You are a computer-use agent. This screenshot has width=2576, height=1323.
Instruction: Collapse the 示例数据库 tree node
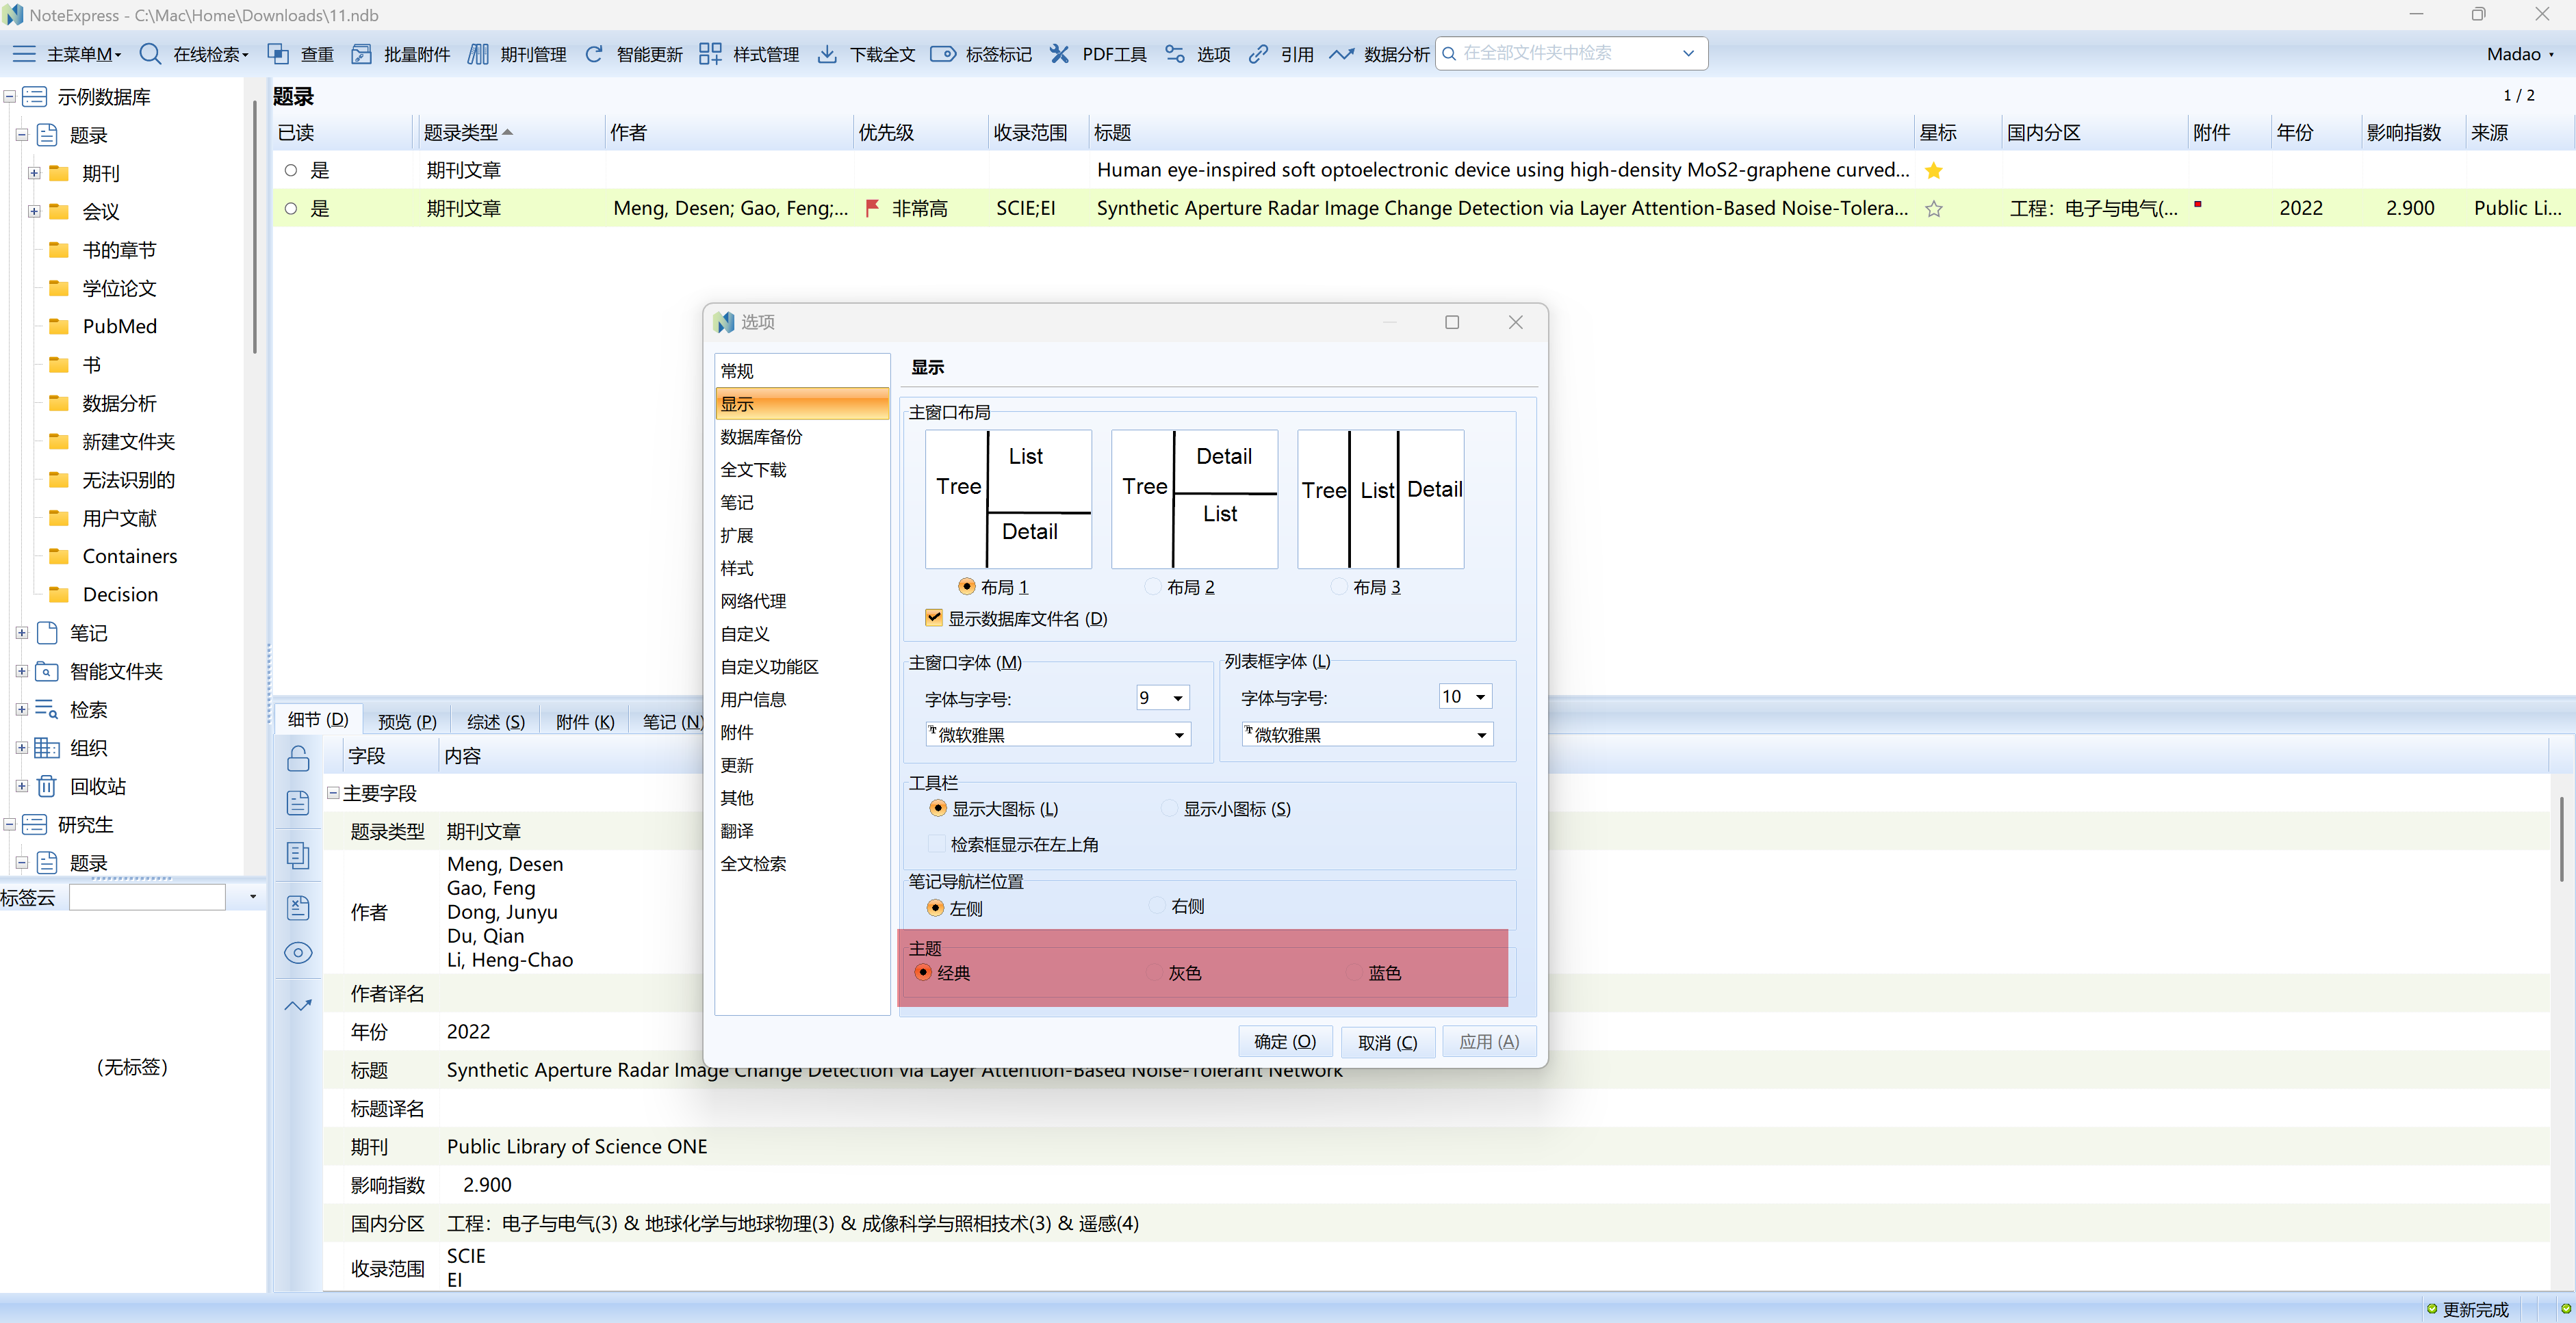coord(9,97)
